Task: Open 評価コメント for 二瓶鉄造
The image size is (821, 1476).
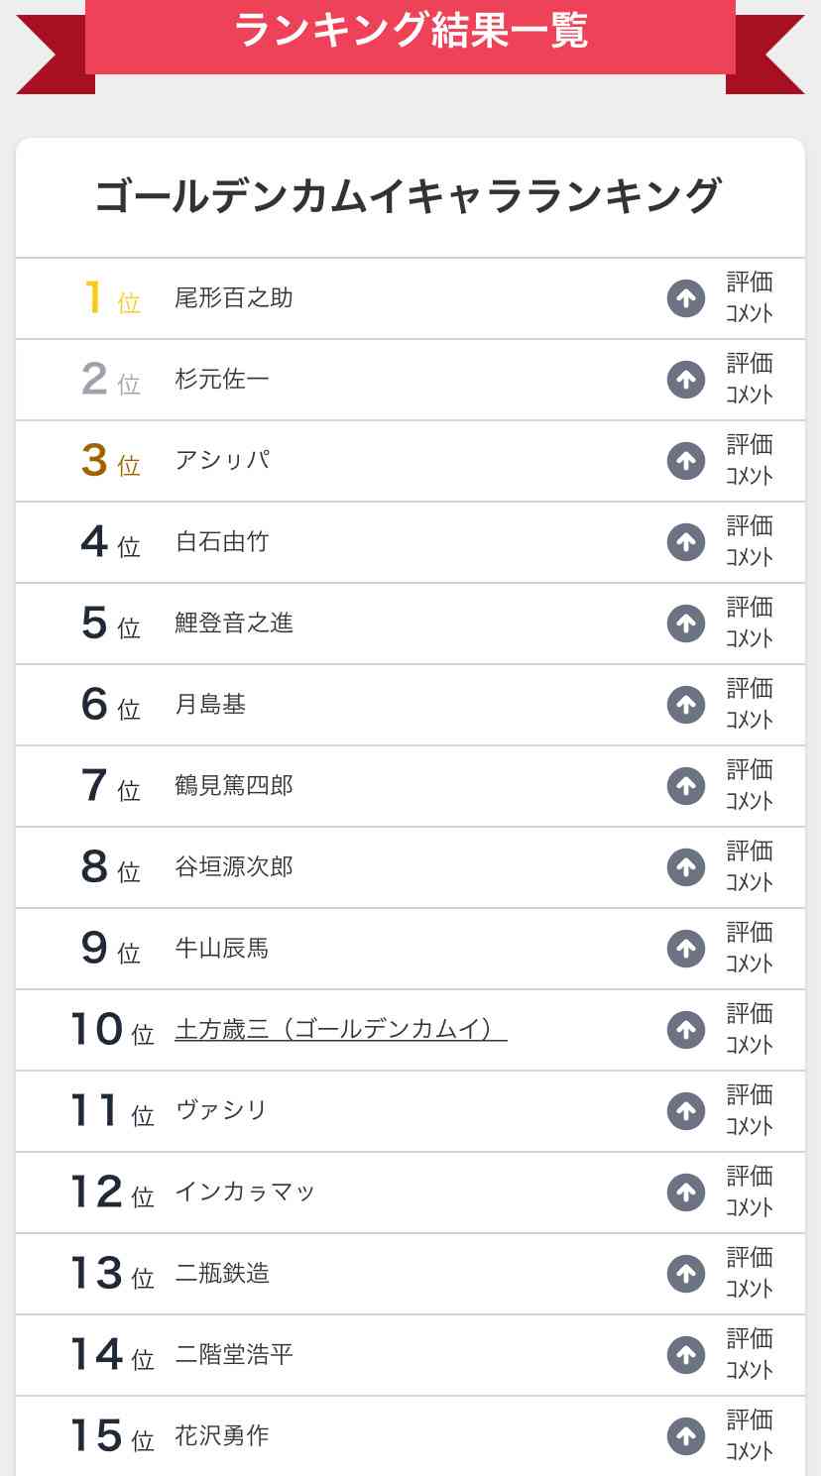Action: tap(749, 1273)
